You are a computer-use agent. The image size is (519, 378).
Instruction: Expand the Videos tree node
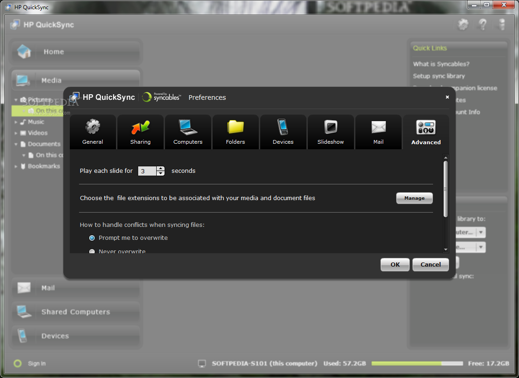pos(16,133)
